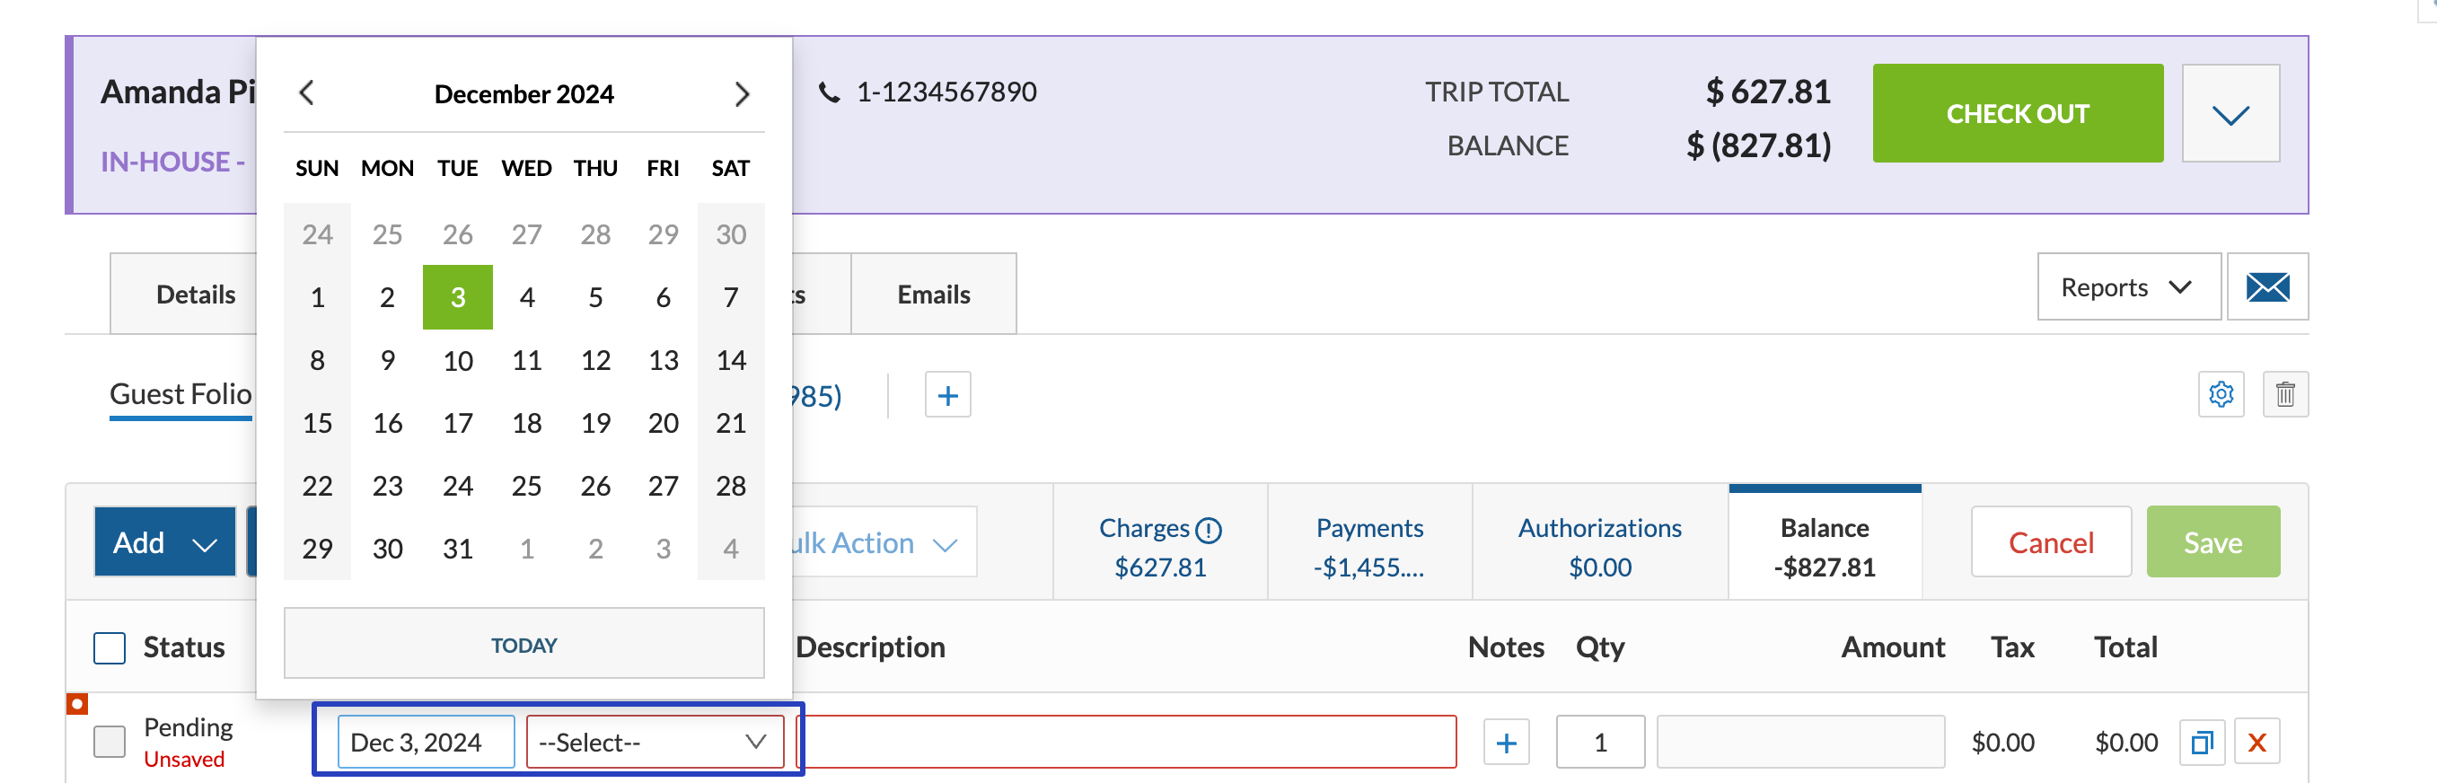Click the trash delete folio icon
Image resolution: width=2437 pixels, height=783 pixels.
[2284, 393]
